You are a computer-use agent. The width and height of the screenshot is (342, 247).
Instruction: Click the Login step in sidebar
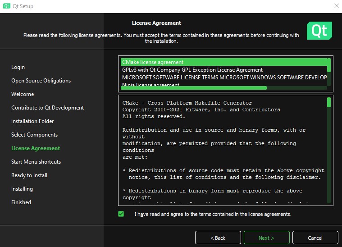tap(18, 67)
